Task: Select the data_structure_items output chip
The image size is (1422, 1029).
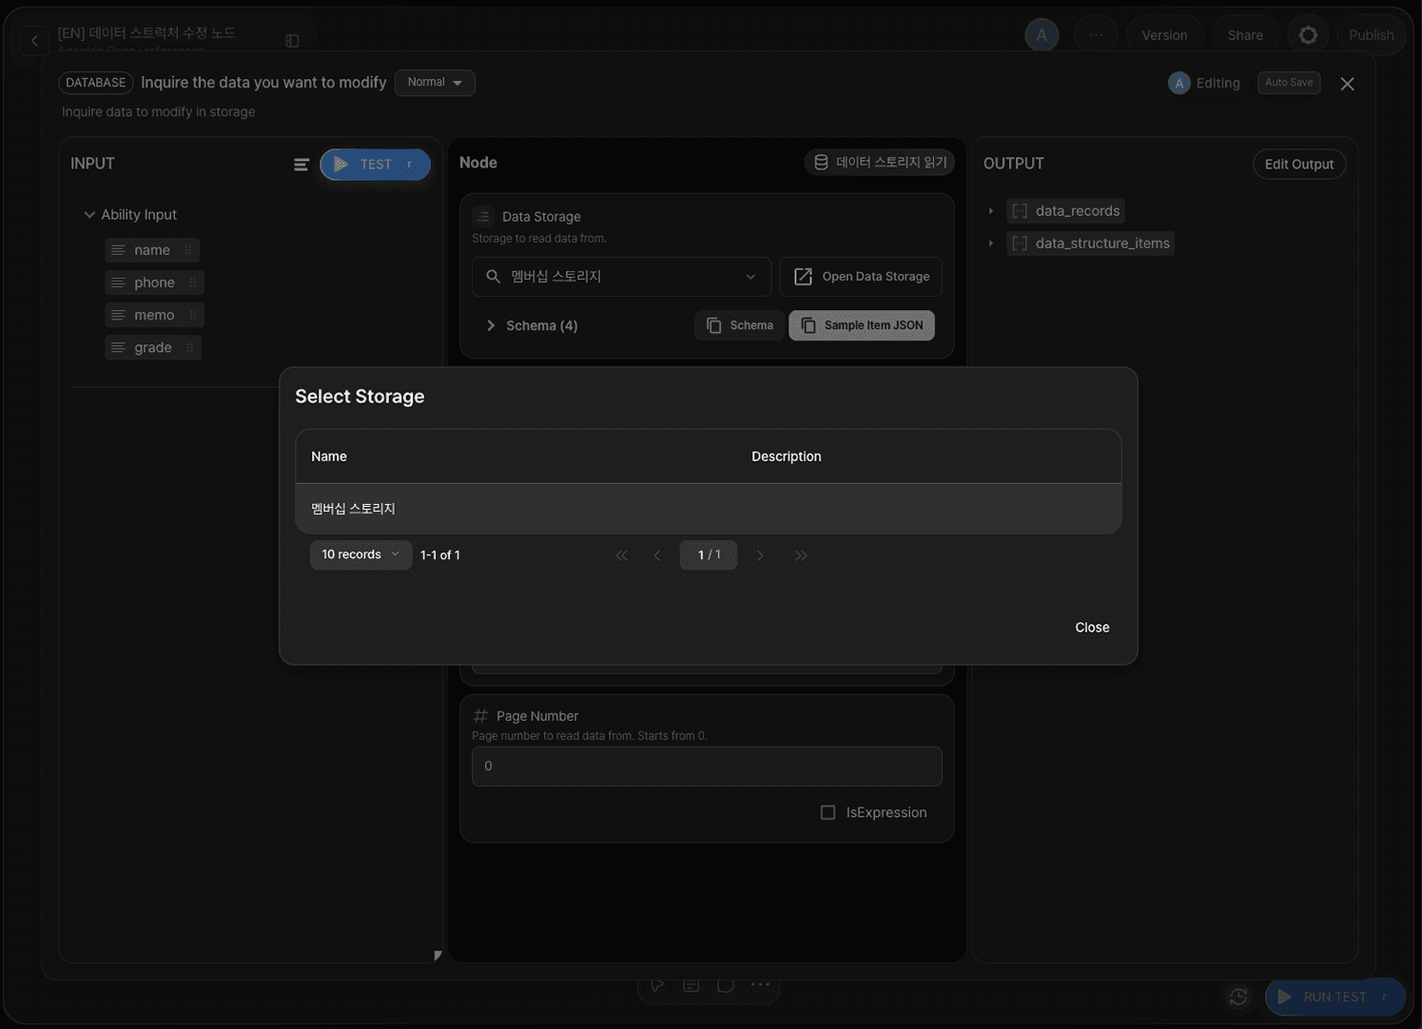Action: tap(1091, 243)
